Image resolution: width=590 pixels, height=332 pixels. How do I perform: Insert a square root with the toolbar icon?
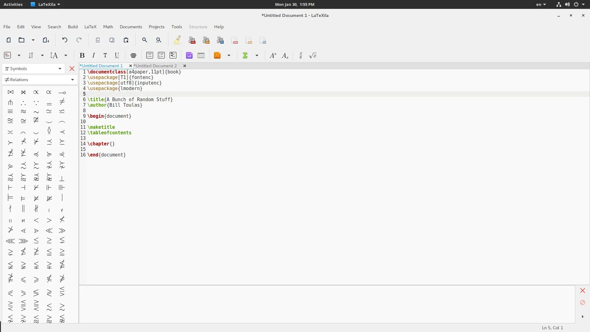coord(313,56)
